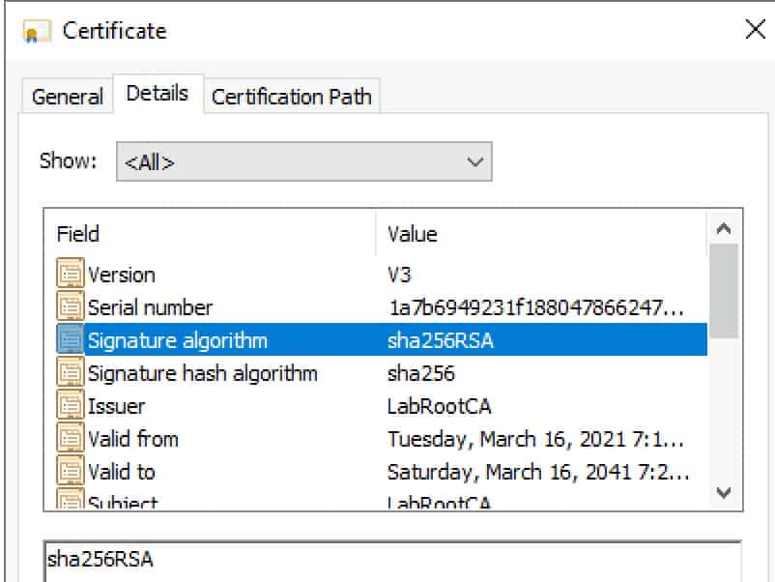Open the Show filter dropdown

coord(303,162)
